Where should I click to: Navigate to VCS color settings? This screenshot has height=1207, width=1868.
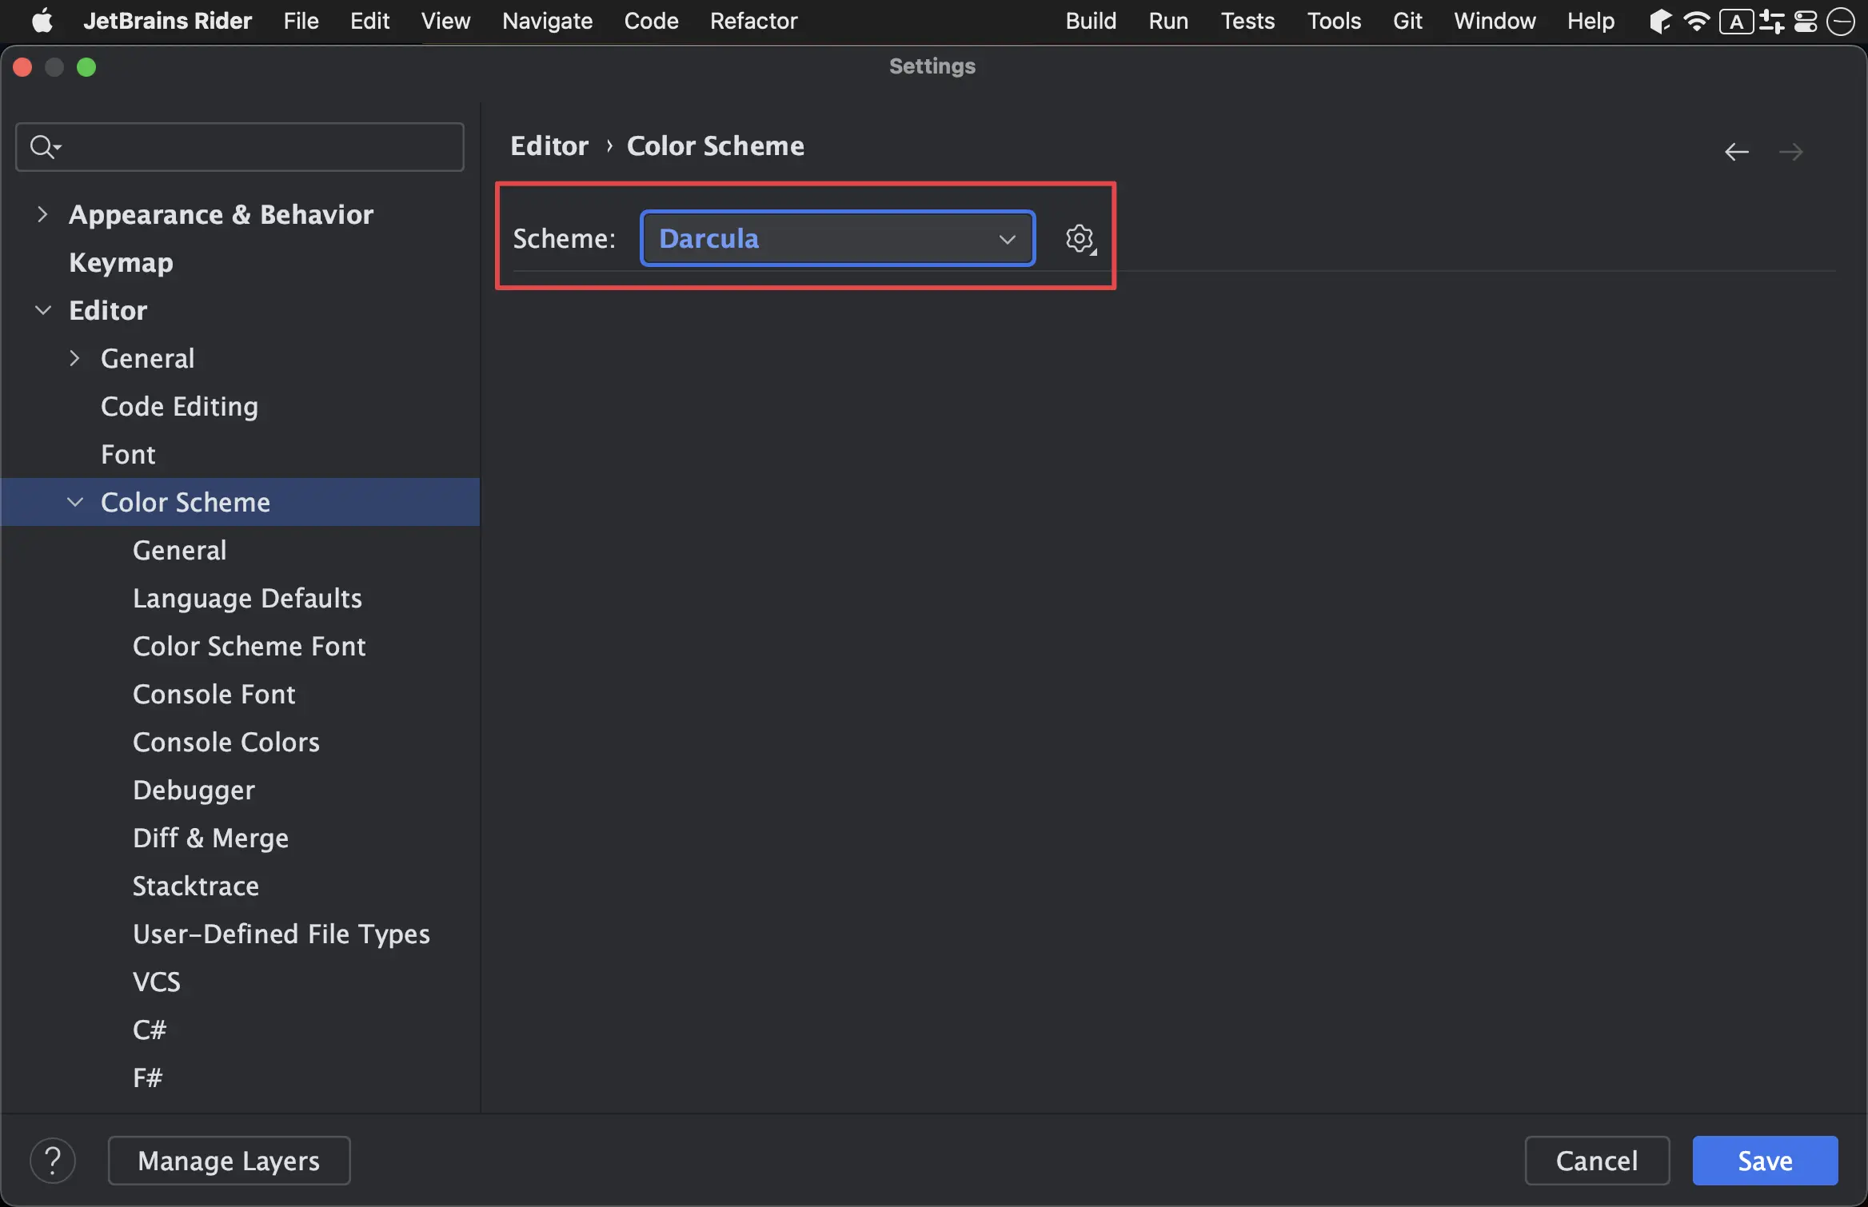(158, 980)
